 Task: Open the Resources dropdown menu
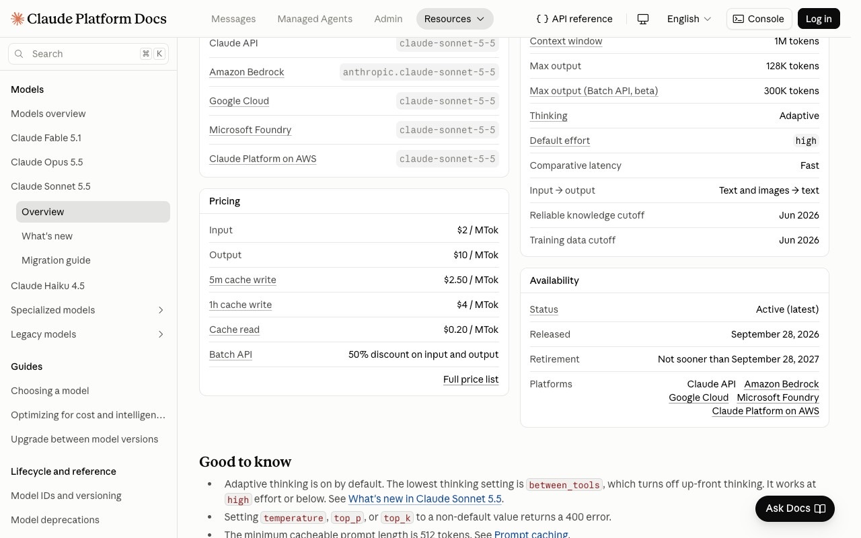[455, 19]
